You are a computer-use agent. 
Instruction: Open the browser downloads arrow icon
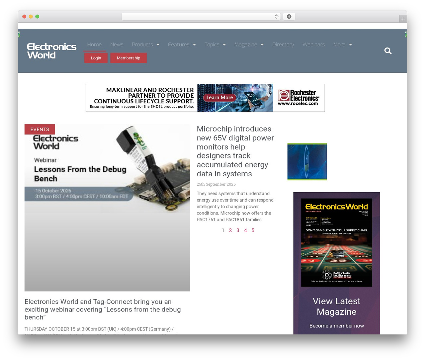[289, 17]
